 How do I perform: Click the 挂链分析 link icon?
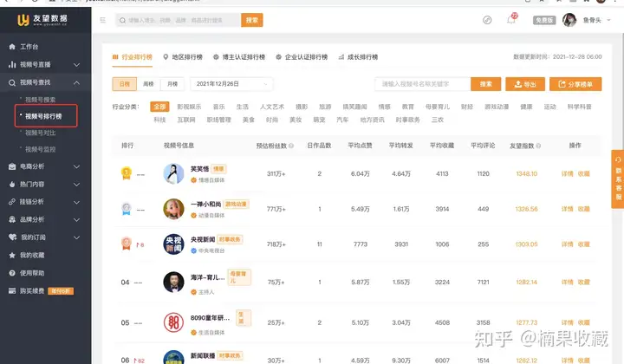point(12,202)
